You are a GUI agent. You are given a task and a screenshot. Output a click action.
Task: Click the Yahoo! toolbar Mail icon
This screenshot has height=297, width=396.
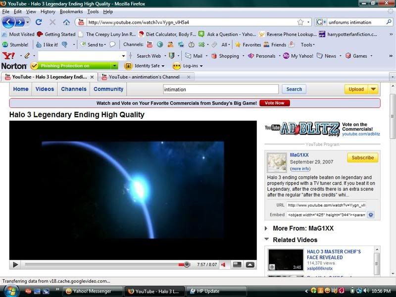click(188, 56)
